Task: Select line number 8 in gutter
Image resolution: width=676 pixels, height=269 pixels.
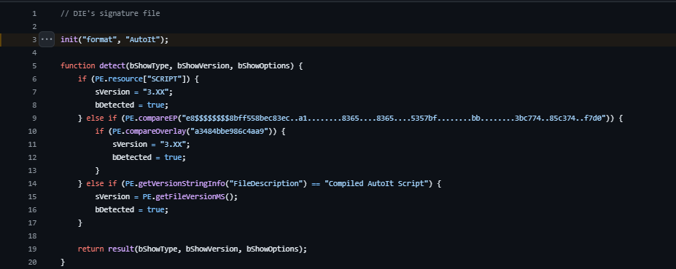Action: point(34,105)
